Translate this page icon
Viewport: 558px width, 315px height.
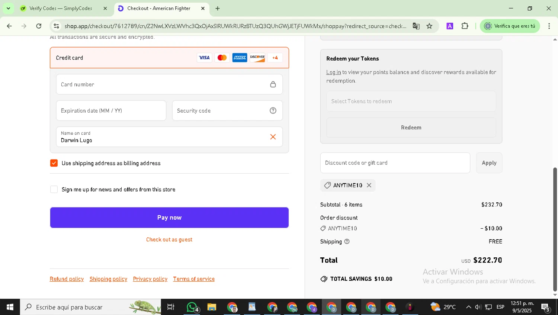(416, 26)
